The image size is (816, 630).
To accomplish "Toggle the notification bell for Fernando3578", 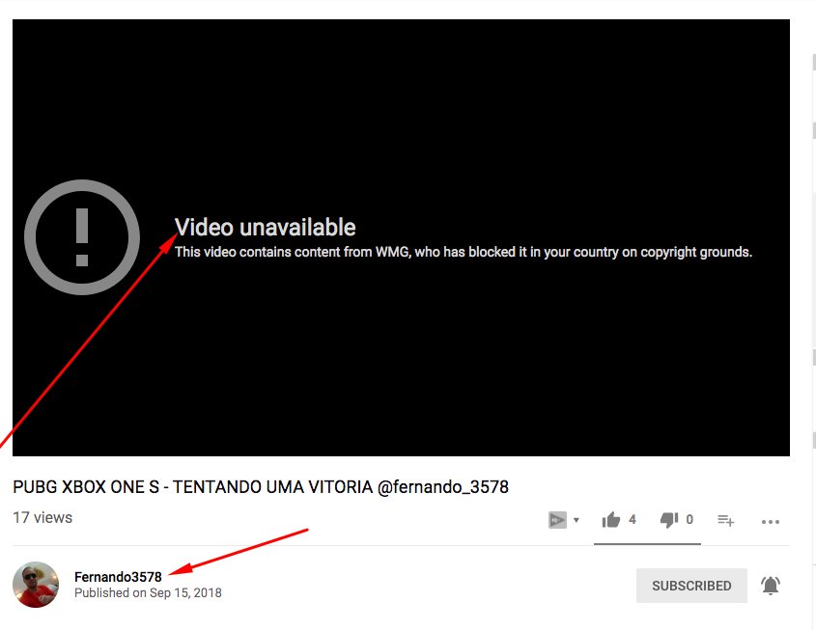I will pos(771,586).
